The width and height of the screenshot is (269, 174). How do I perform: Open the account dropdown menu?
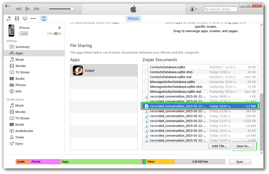tap(193, 9)
